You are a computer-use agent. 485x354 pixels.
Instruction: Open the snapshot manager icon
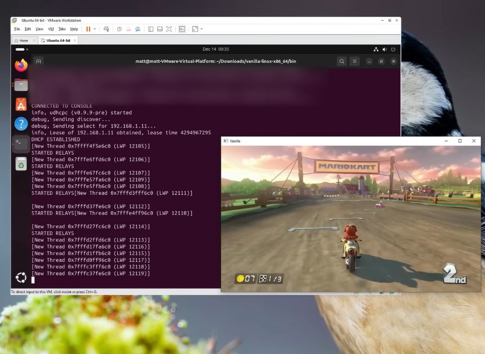click(x=138, y=29)
